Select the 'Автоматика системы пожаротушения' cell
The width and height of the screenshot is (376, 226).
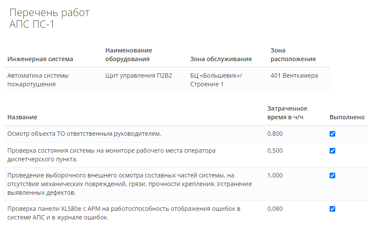coord(38,80)
